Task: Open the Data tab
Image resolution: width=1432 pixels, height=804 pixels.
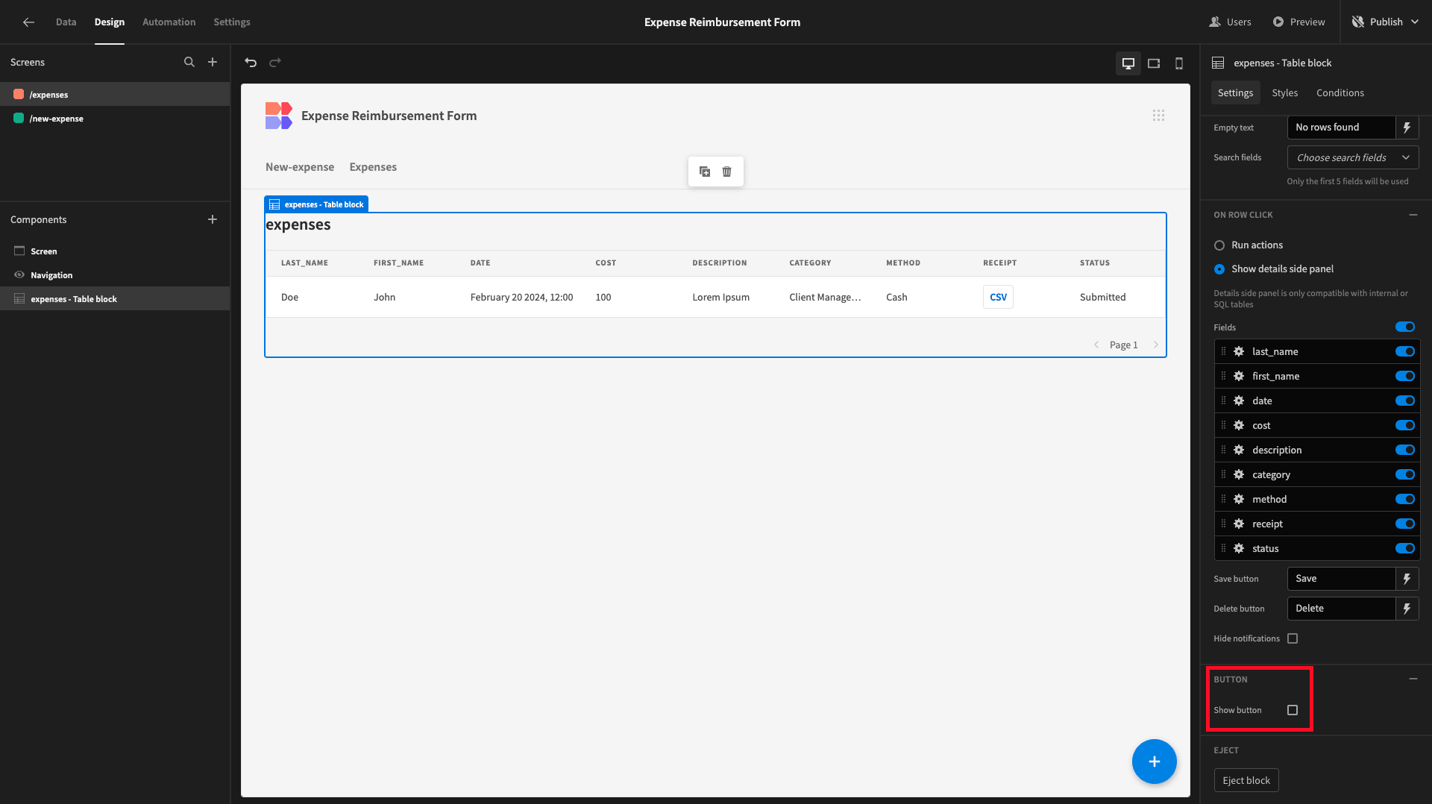Action: pos(66,22)
